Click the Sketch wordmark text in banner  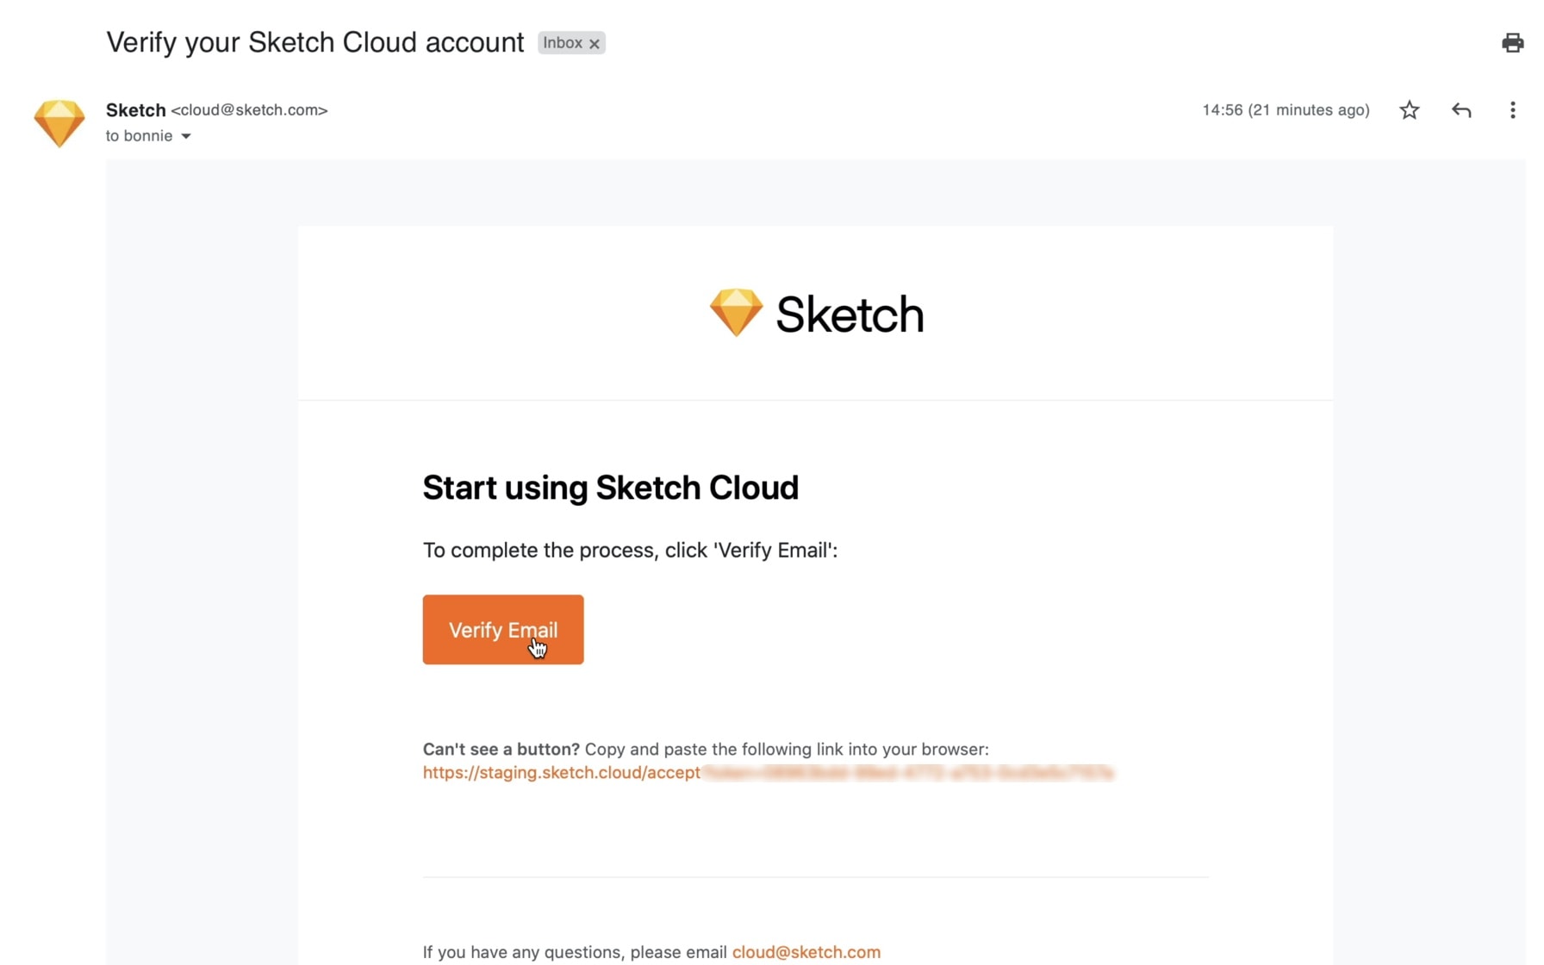click(x=849, y=314)
